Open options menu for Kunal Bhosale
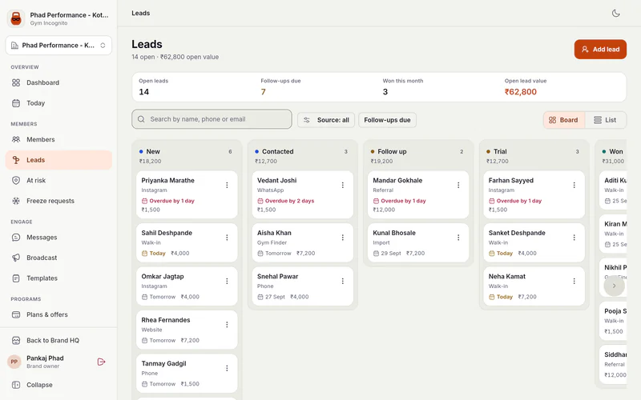This screenshot has width=641, height=400. point(458,238)
